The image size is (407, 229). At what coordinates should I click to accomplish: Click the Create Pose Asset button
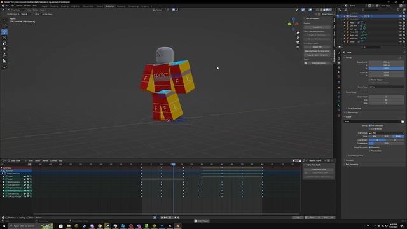pyautogui.click(x=318, y=170)
